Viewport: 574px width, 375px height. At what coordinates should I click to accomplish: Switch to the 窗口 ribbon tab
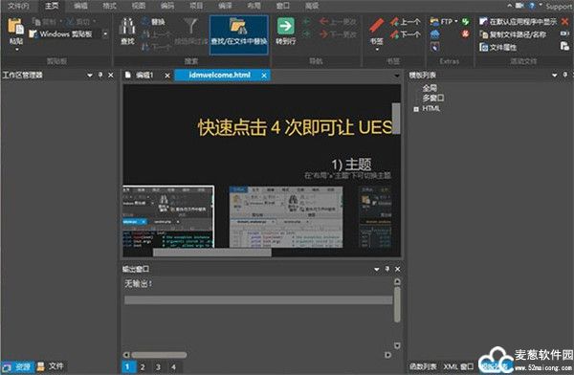pos(282,6)
